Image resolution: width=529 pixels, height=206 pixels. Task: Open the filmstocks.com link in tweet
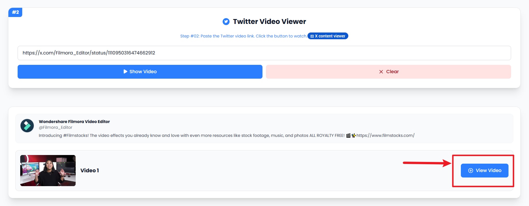[x=385, y=135]
